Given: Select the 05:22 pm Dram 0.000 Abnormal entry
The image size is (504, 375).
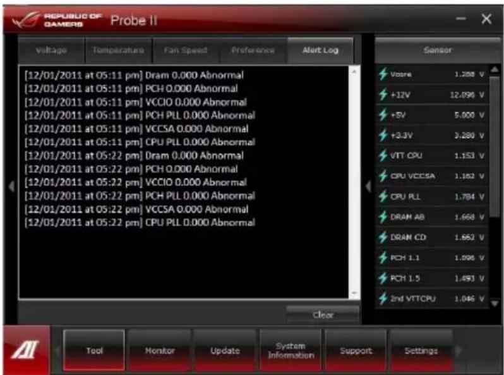Looking at the screenshot, I should point(134,156).
